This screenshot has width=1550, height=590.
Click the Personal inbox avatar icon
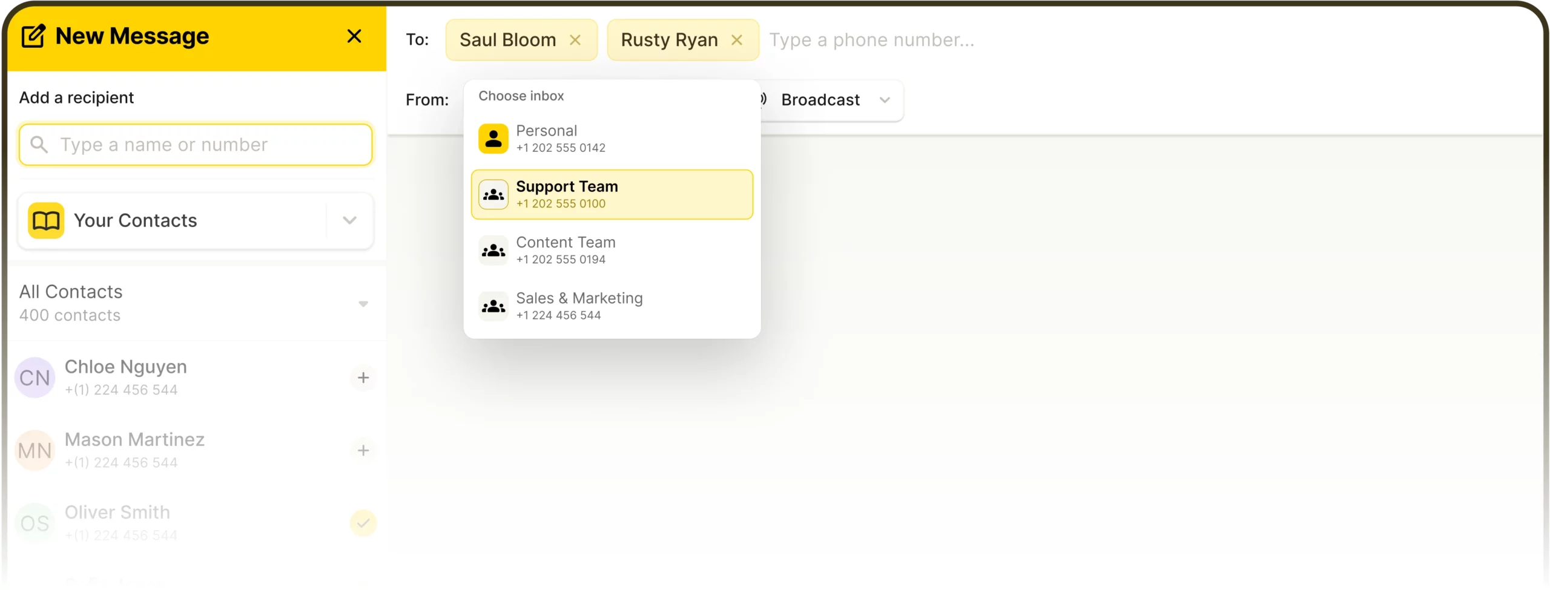coord(493,139)
